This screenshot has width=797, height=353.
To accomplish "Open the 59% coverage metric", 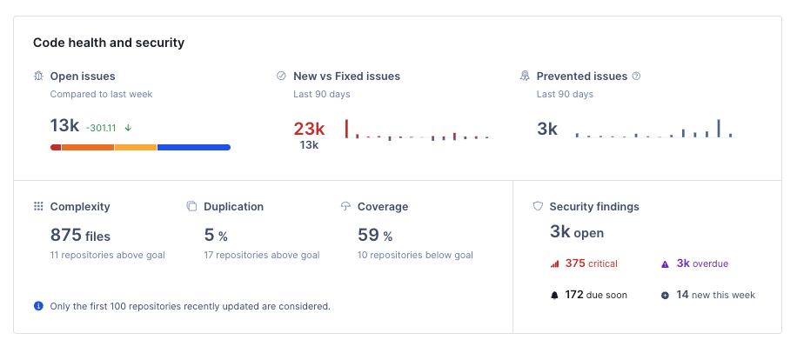I will tap(375, 235).
